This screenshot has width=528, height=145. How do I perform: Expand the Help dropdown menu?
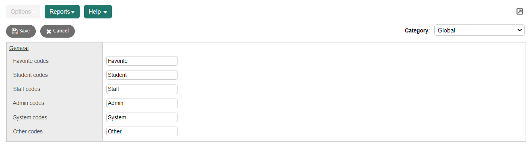click(x=98, y=12)
